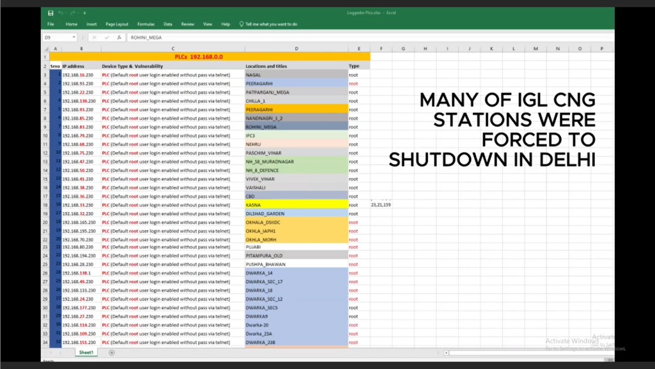655x369 pixels.
Task: Click the Cancel X icon in formula bar
Action: coord(95,37)
